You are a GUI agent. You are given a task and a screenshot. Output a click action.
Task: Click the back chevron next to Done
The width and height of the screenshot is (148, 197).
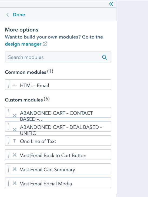point(8,15)
